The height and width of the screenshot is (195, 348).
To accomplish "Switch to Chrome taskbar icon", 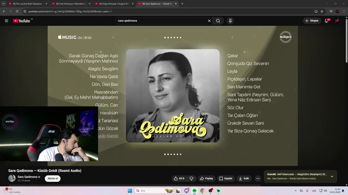I will coord(202,191).
